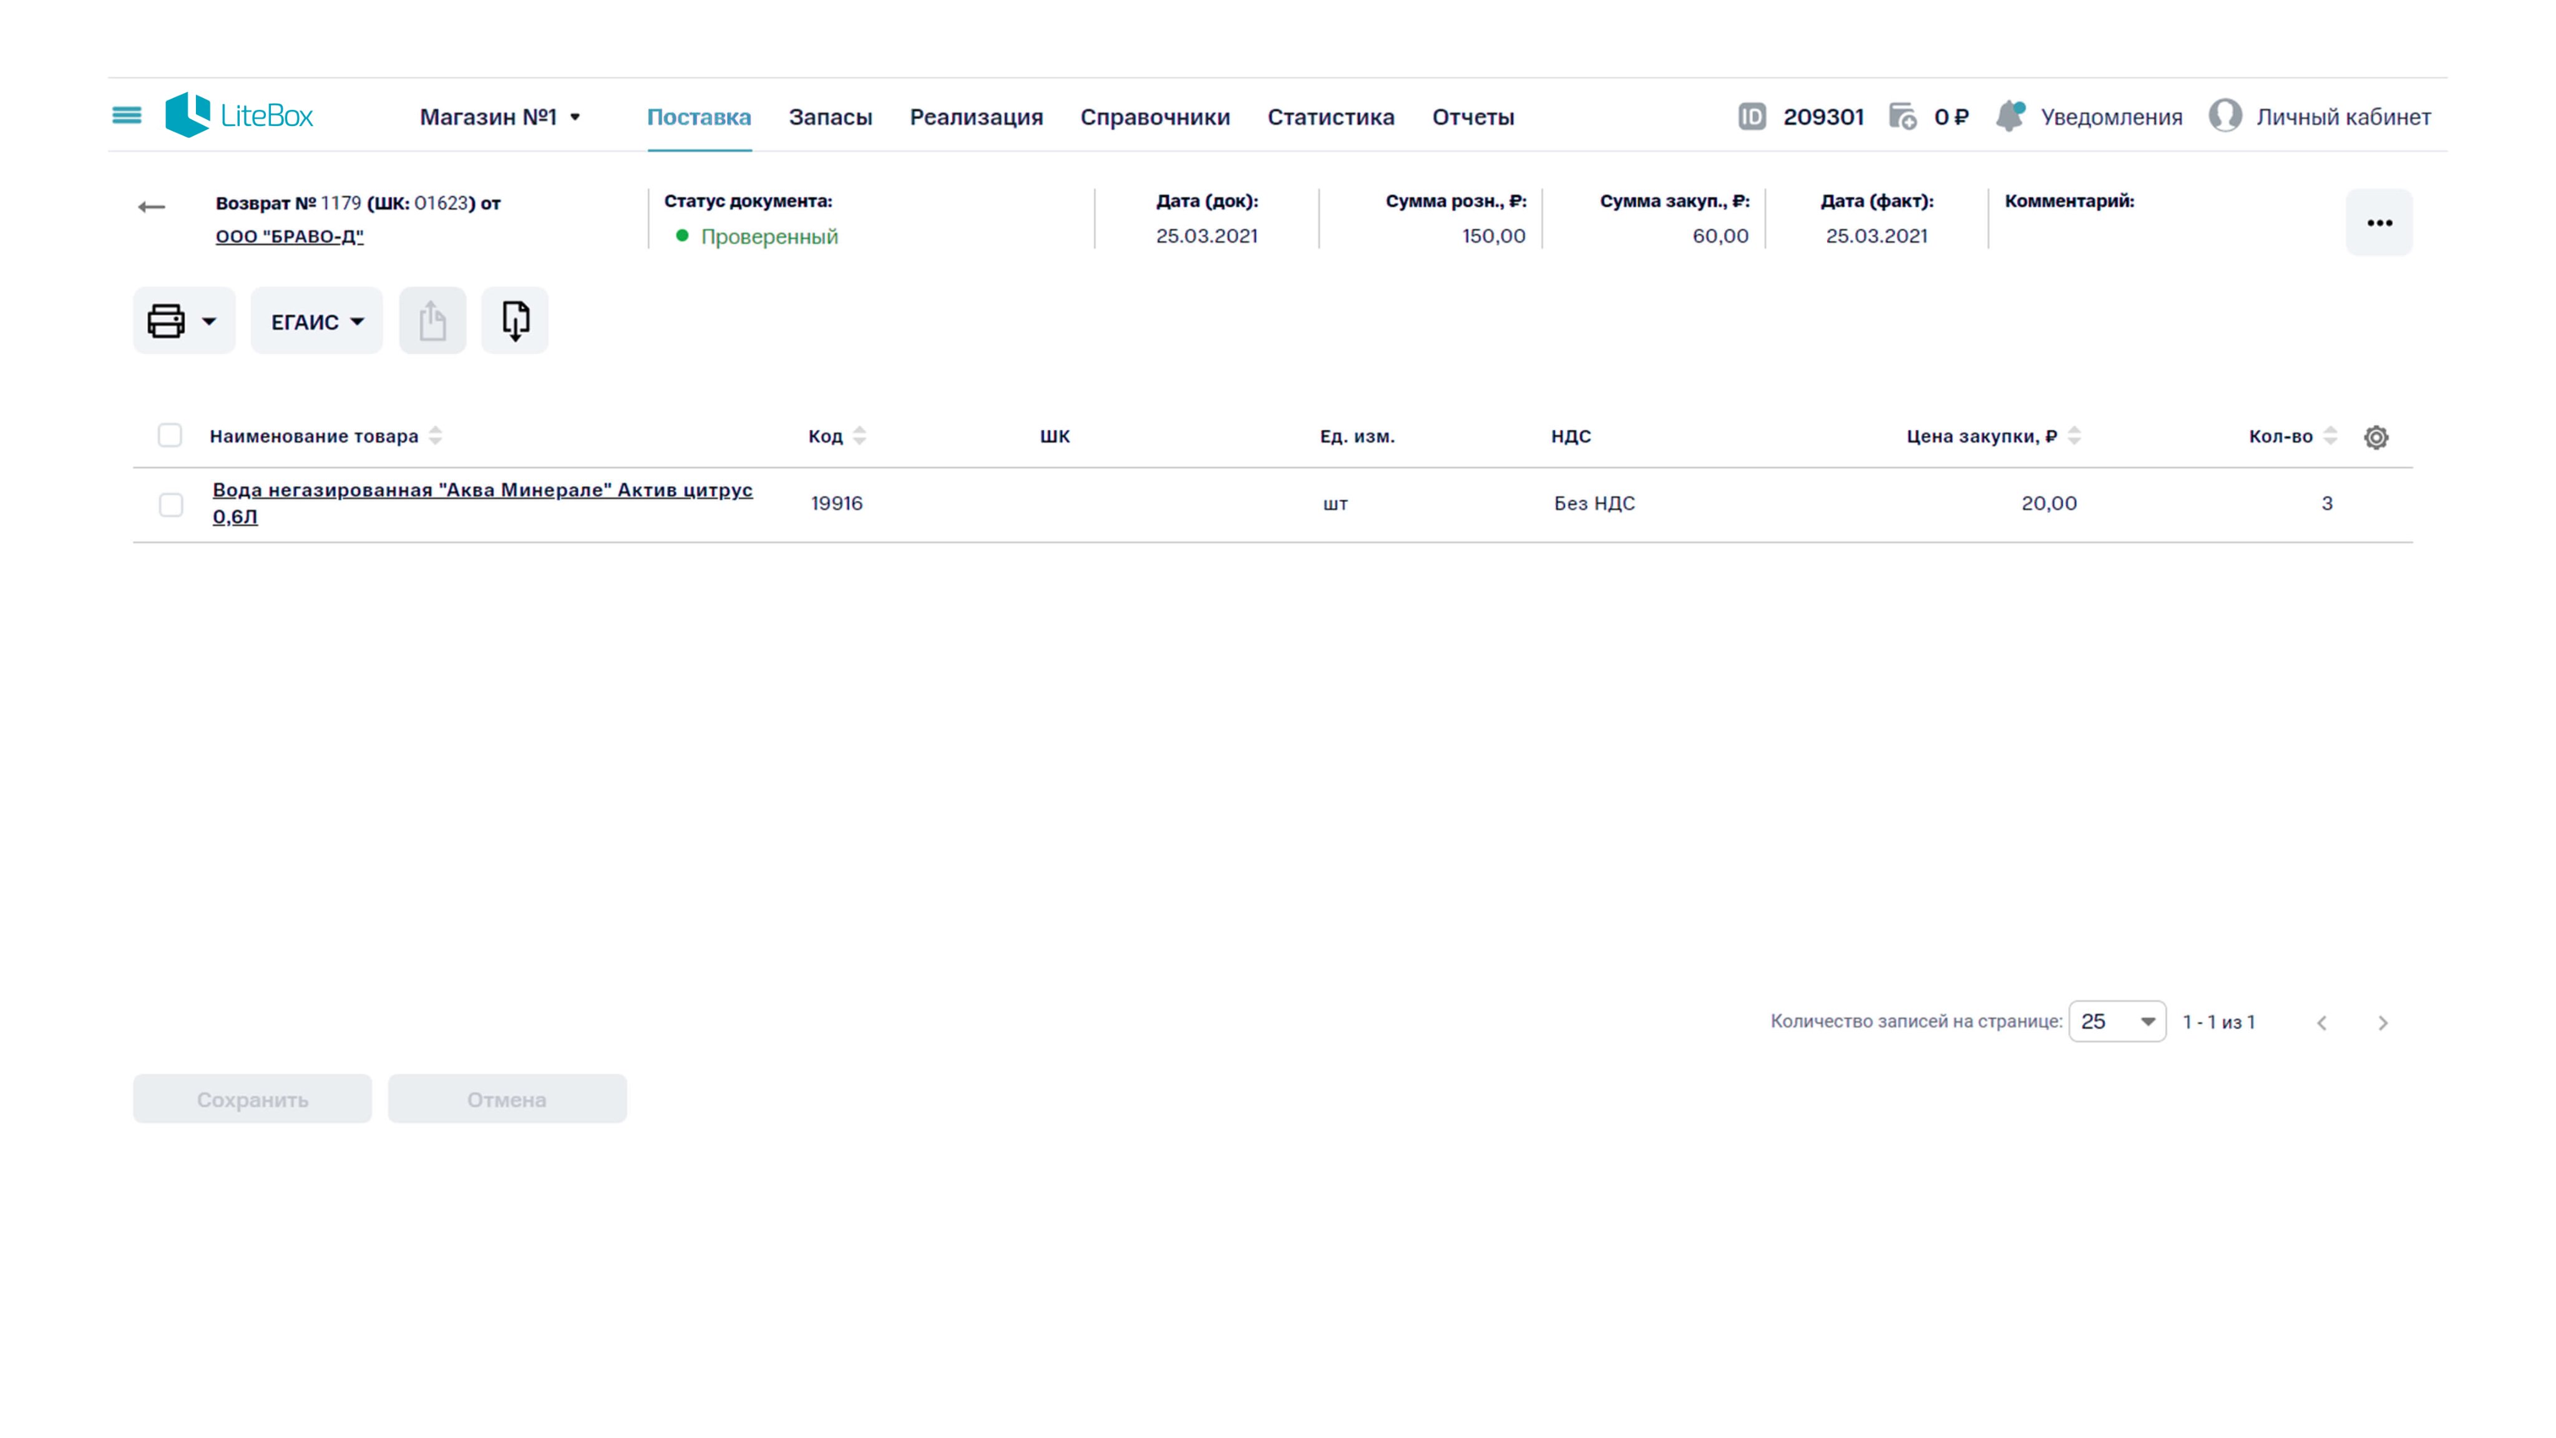Open the Вода негазированная product link
Viewport: 2556px width, 1438px height.
482,490
